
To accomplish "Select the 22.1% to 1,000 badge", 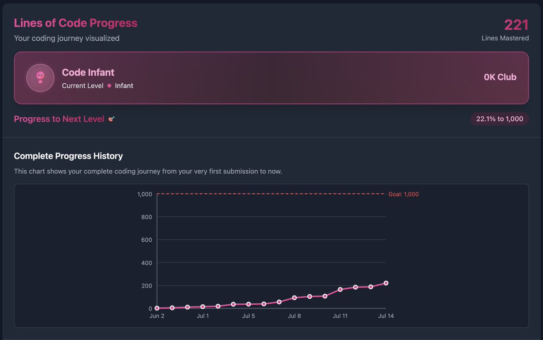I will point(500,119).
